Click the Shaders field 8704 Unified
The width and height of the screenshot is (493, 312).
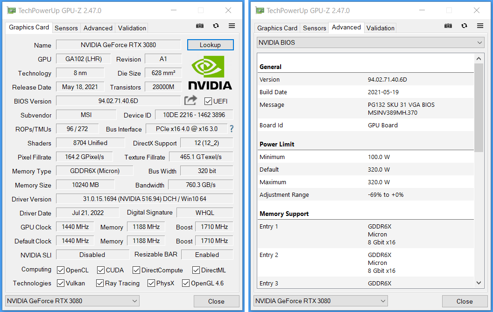pos(90,143)
